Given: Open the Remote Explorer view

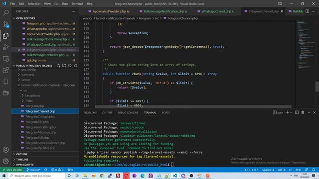Looking at the screenshot, I should click(x=5, y=59).
